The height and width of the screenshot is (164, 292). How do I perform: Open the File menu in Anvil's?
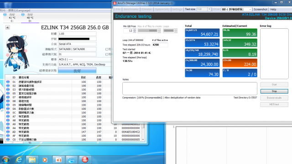pyautogui.click(x=118, y=9)
